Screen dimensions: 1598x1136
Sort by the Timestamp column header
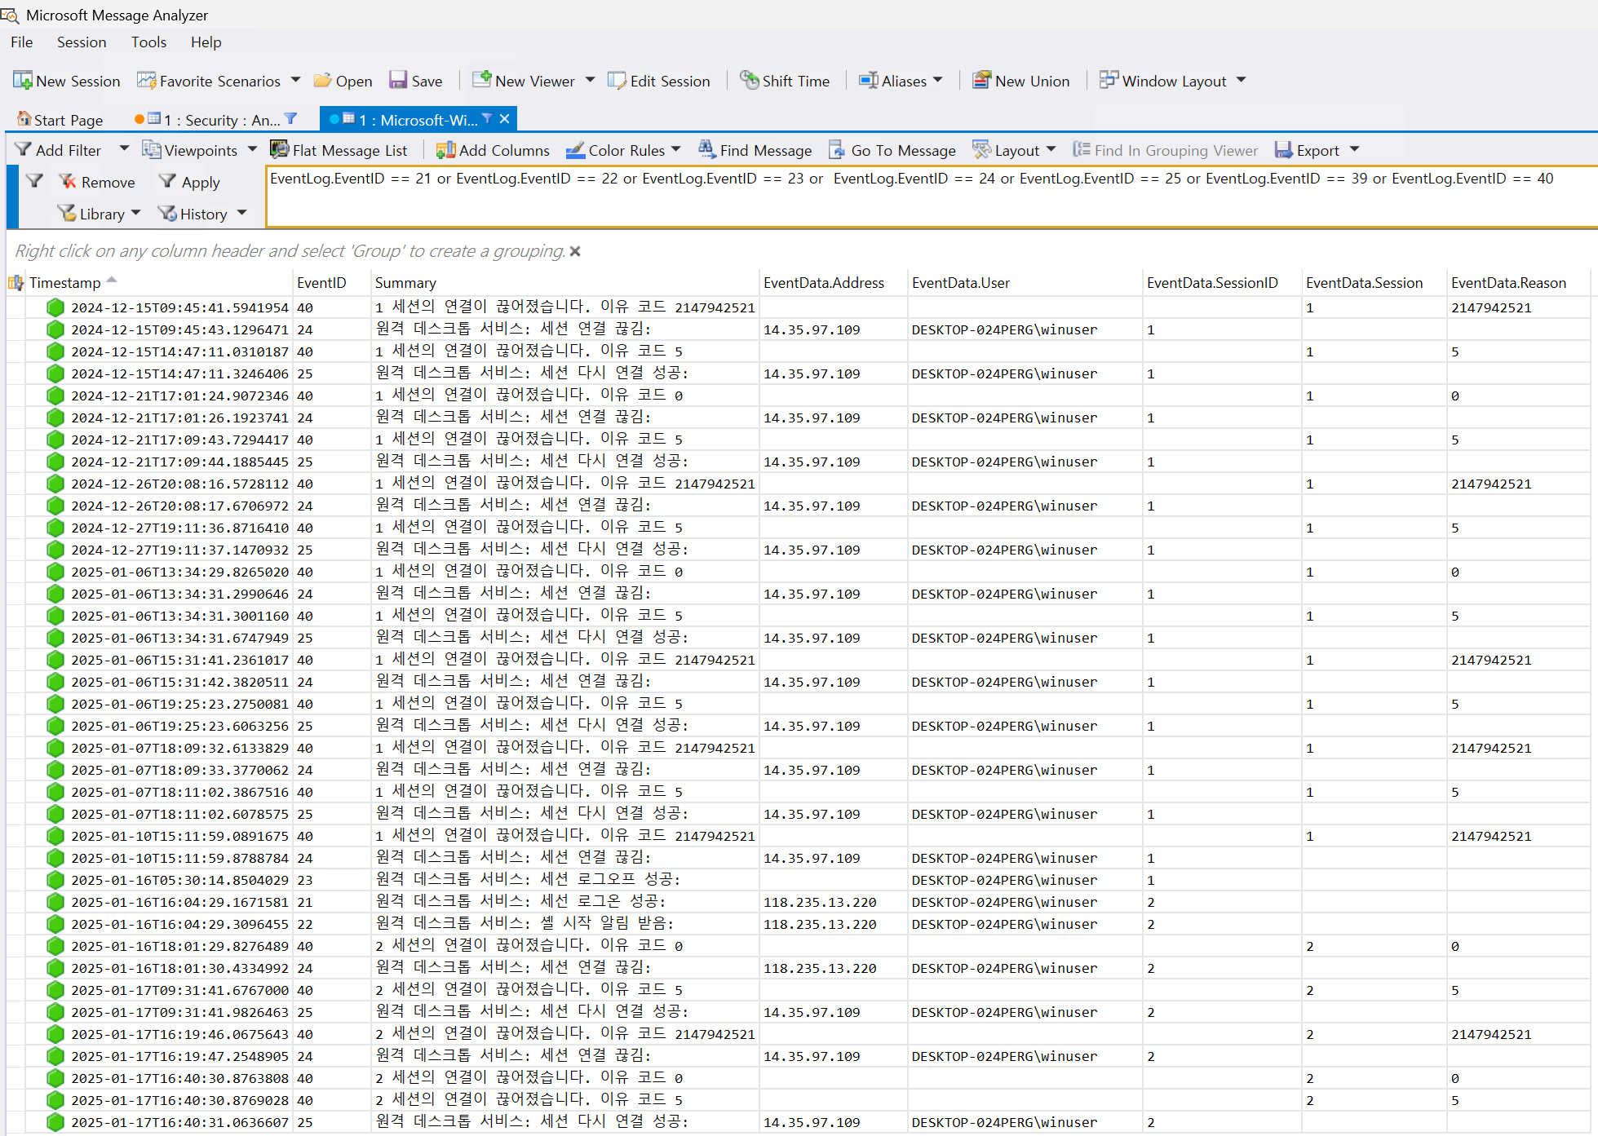[65, 283]
